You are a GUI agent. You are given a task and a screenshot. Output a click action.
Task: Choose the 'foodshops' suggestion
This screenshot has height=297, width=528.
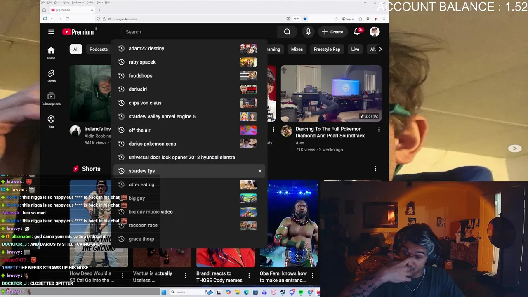click(190, 75)
